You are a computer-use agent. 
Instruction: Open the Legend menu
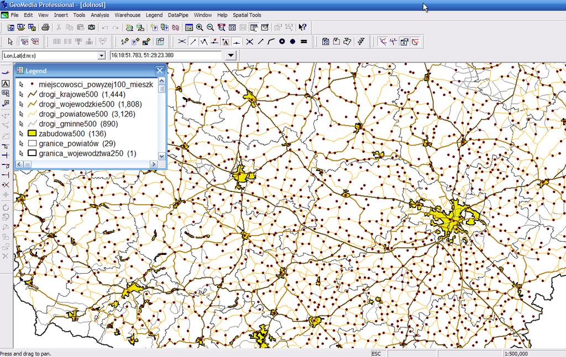click(154, 15)
